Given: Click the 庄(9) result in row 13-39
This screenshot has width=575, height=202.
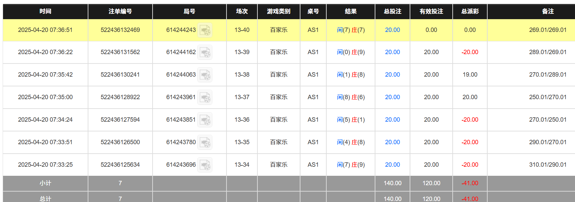Looking at the screenshot, I should [x=359, y=52].
